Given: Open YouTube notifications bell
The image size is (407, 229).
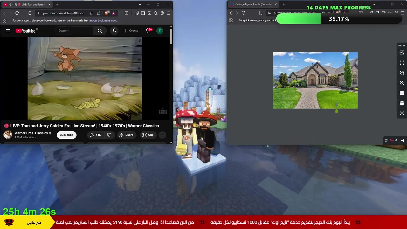Looking at the screenshot, I should click(148, 31).
